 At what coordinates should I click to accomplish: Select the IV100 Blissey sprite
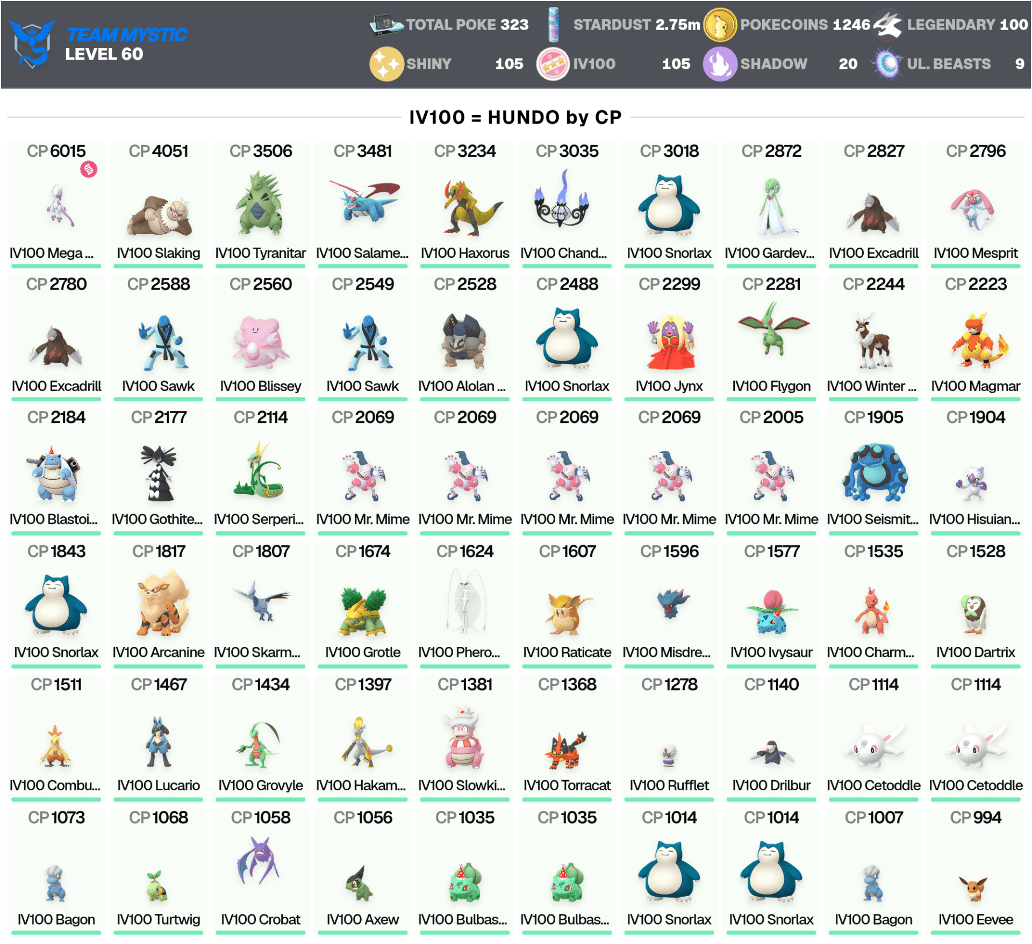coord(260,342)
